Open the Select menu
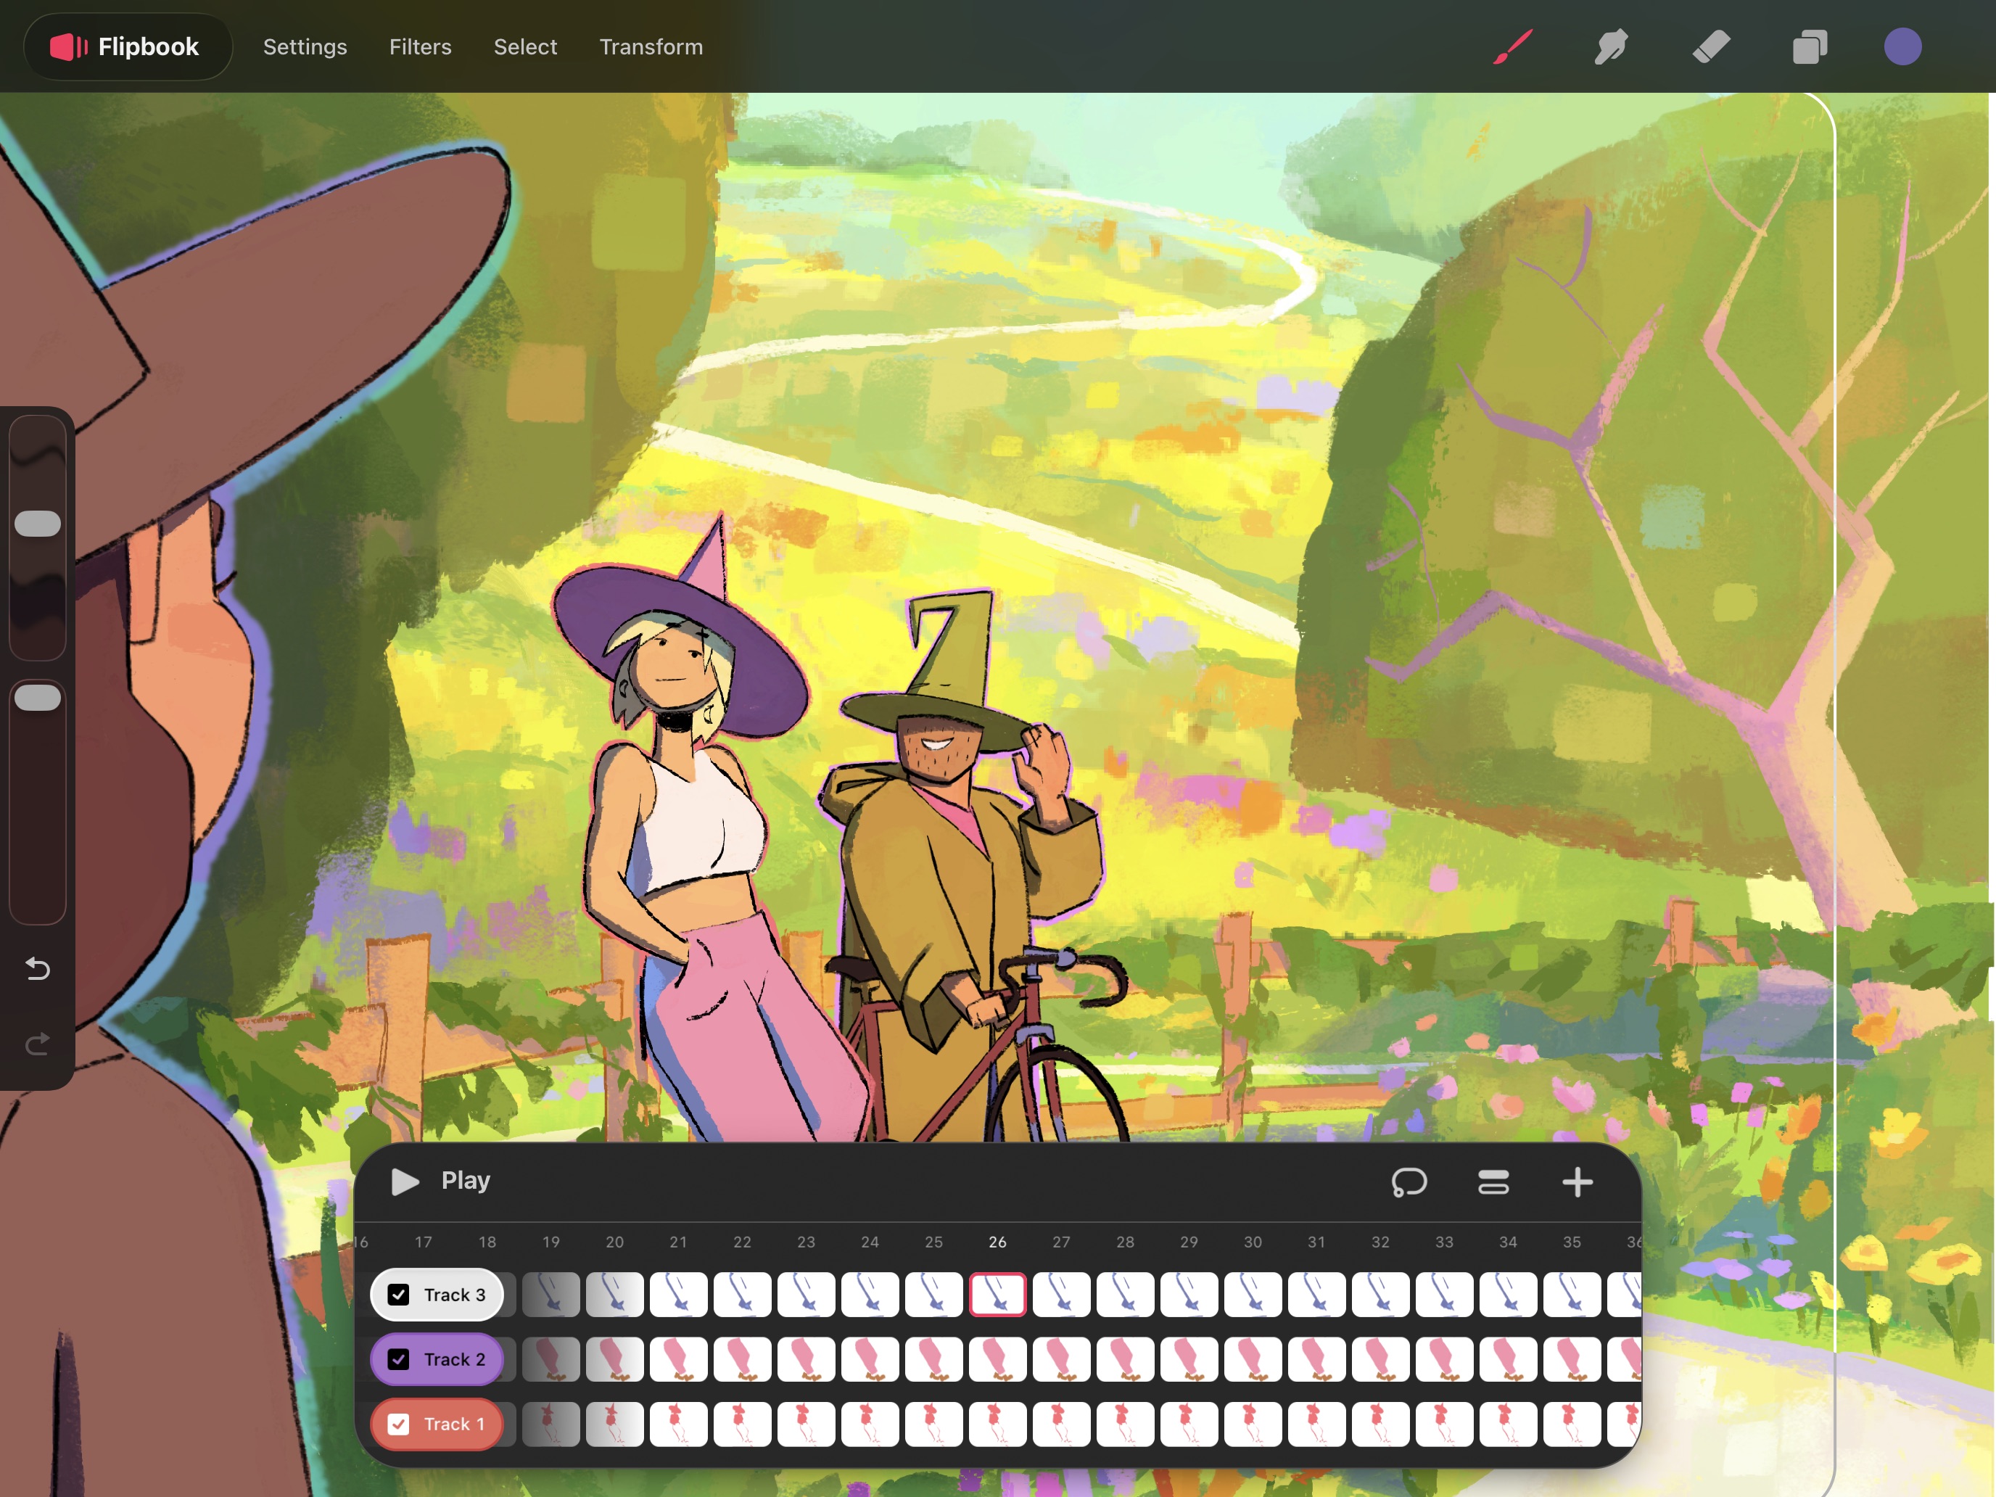Image resolution: width=1996 pixels, height=1497 pixels. click(525, 47)
